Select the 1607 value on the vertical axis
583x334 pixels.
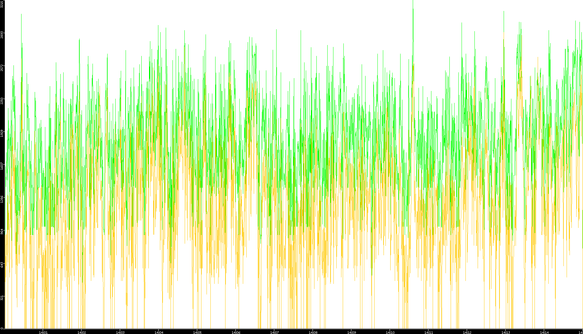(2, 166)
